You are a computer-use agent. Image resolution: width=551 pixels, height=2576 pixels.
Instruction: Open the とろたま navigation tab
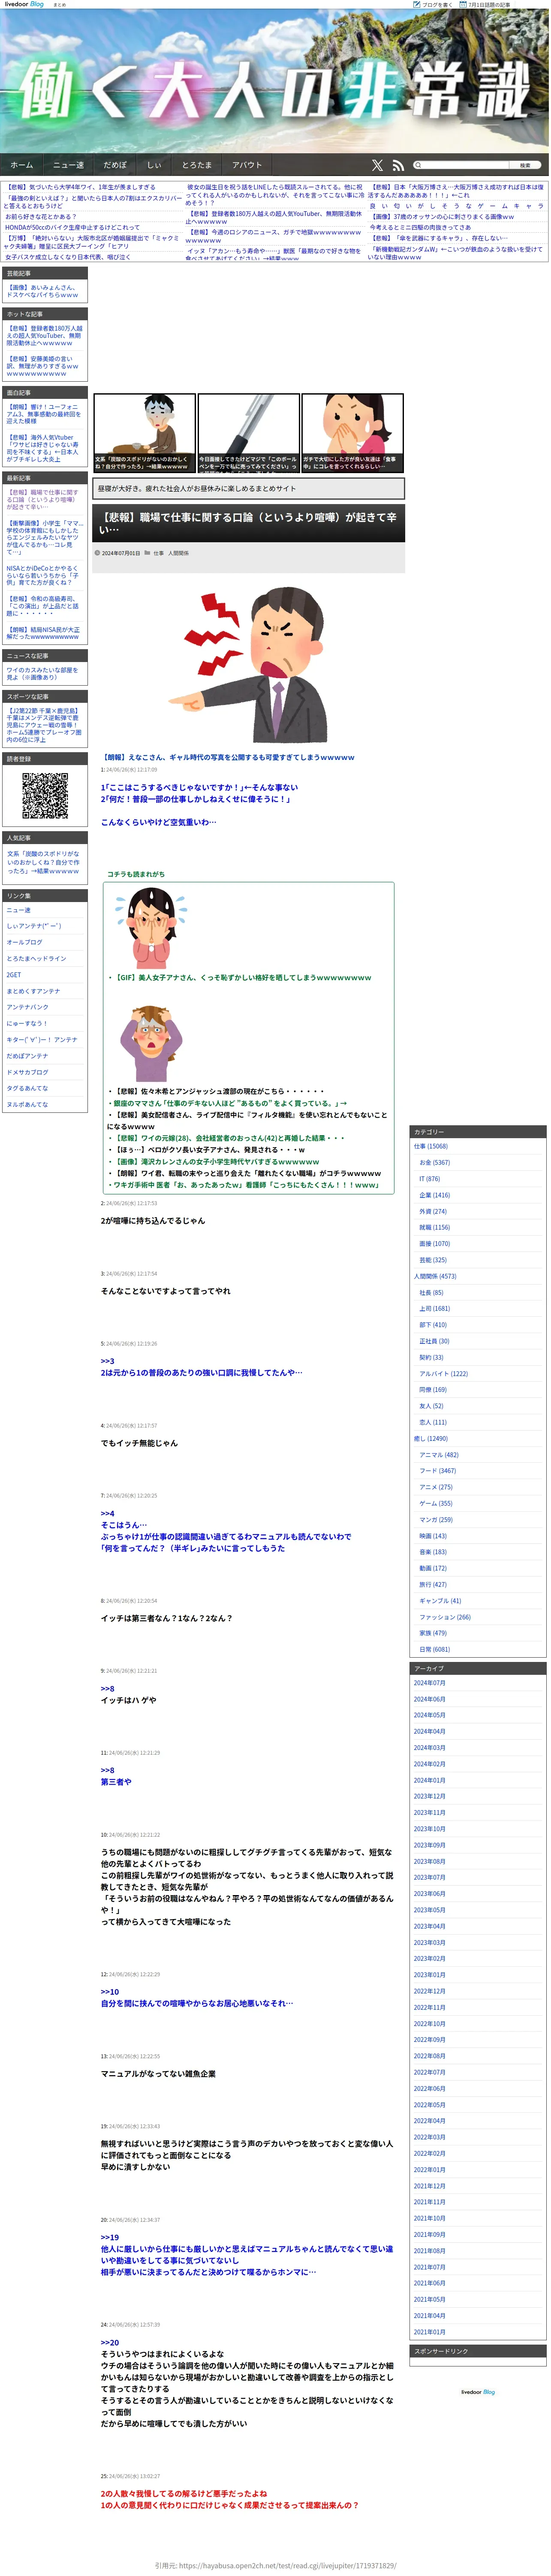pos(197,165)
